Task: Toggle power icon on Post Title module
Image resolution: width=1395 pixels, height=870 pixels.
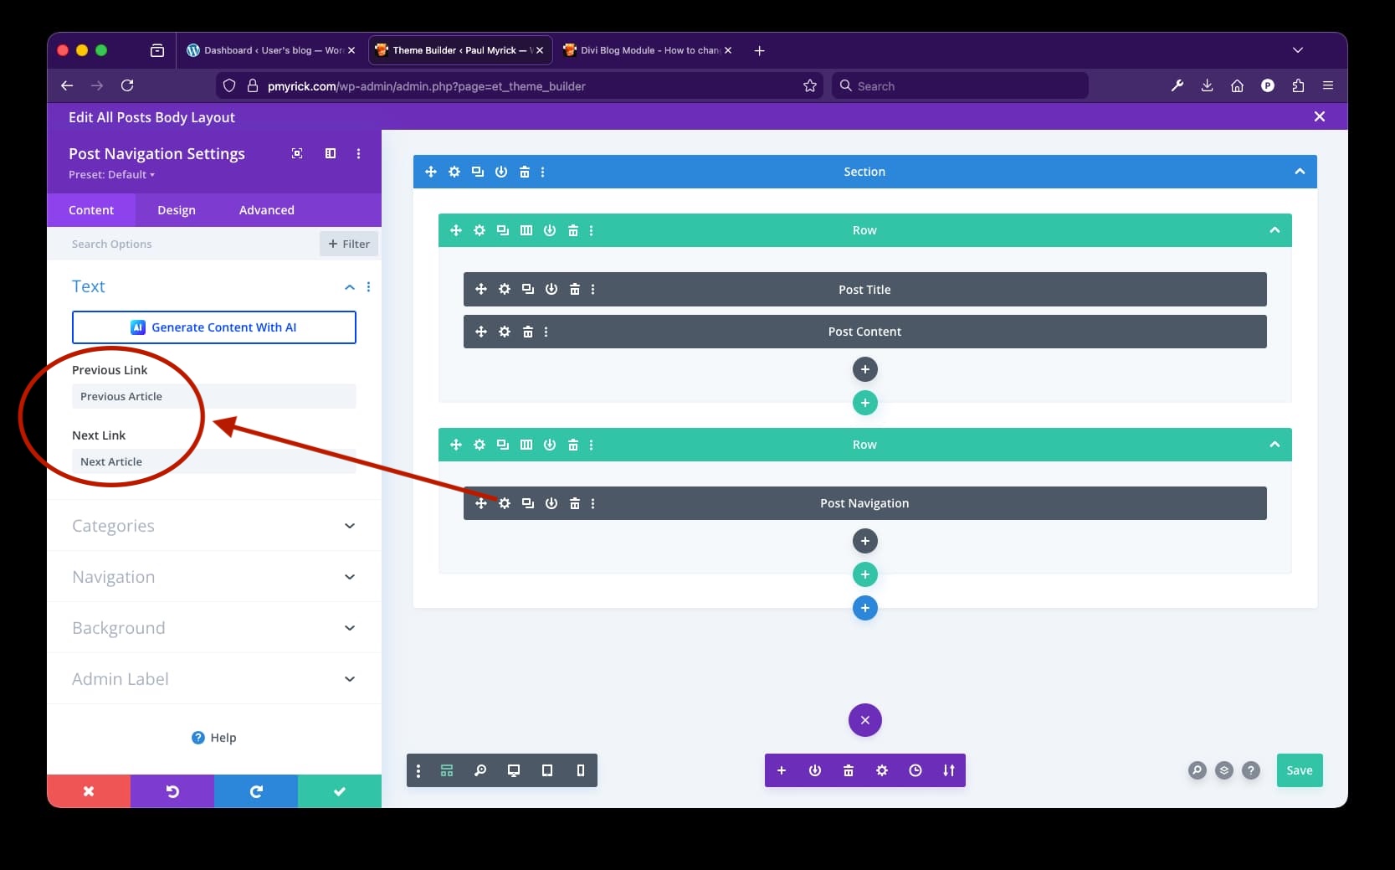Action: (551, 289)
